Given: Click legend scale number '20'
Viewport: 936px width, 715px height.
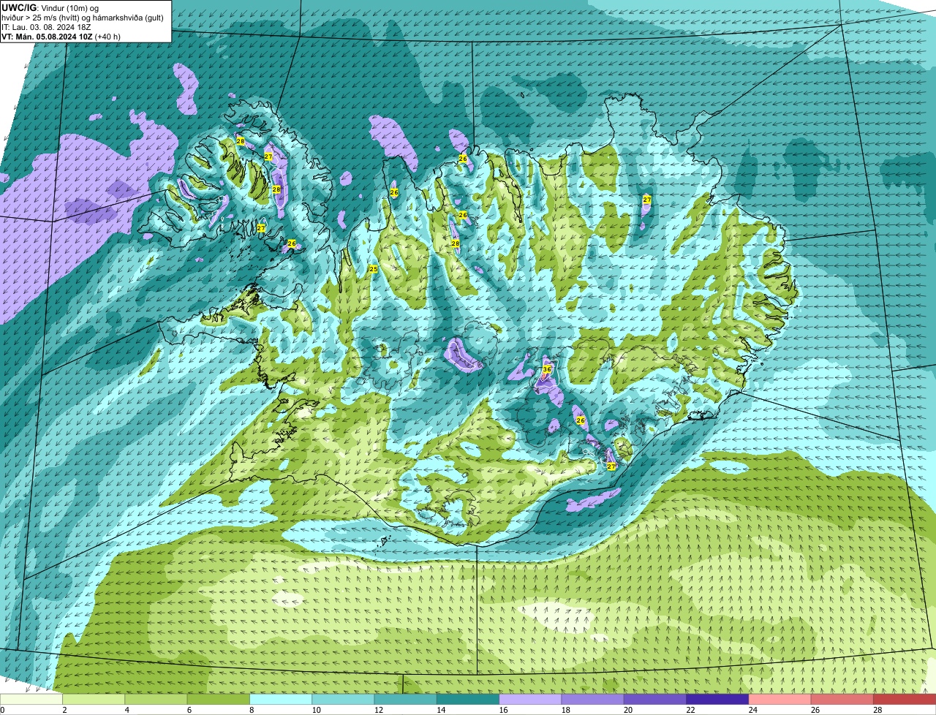Looking at the screenshot, I should point(628,710).
